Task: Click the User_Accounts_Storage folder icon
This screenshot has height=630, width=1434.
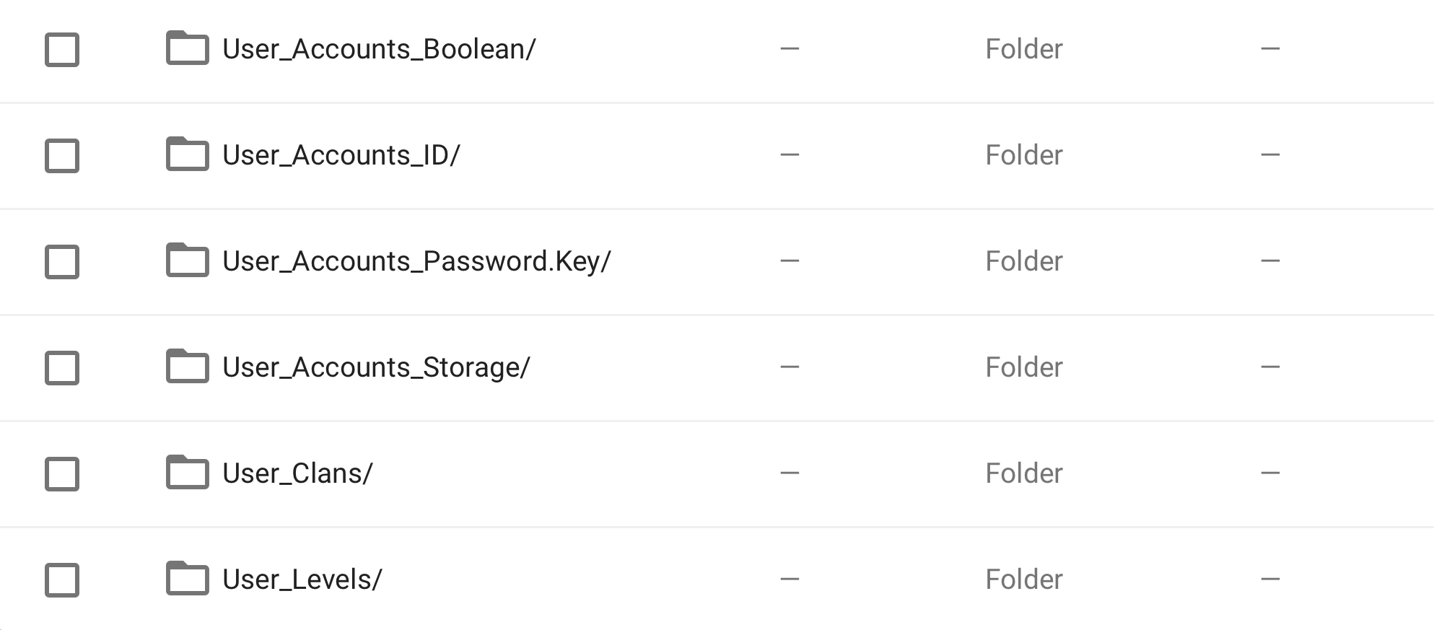Action: click(x=187, y=367)
